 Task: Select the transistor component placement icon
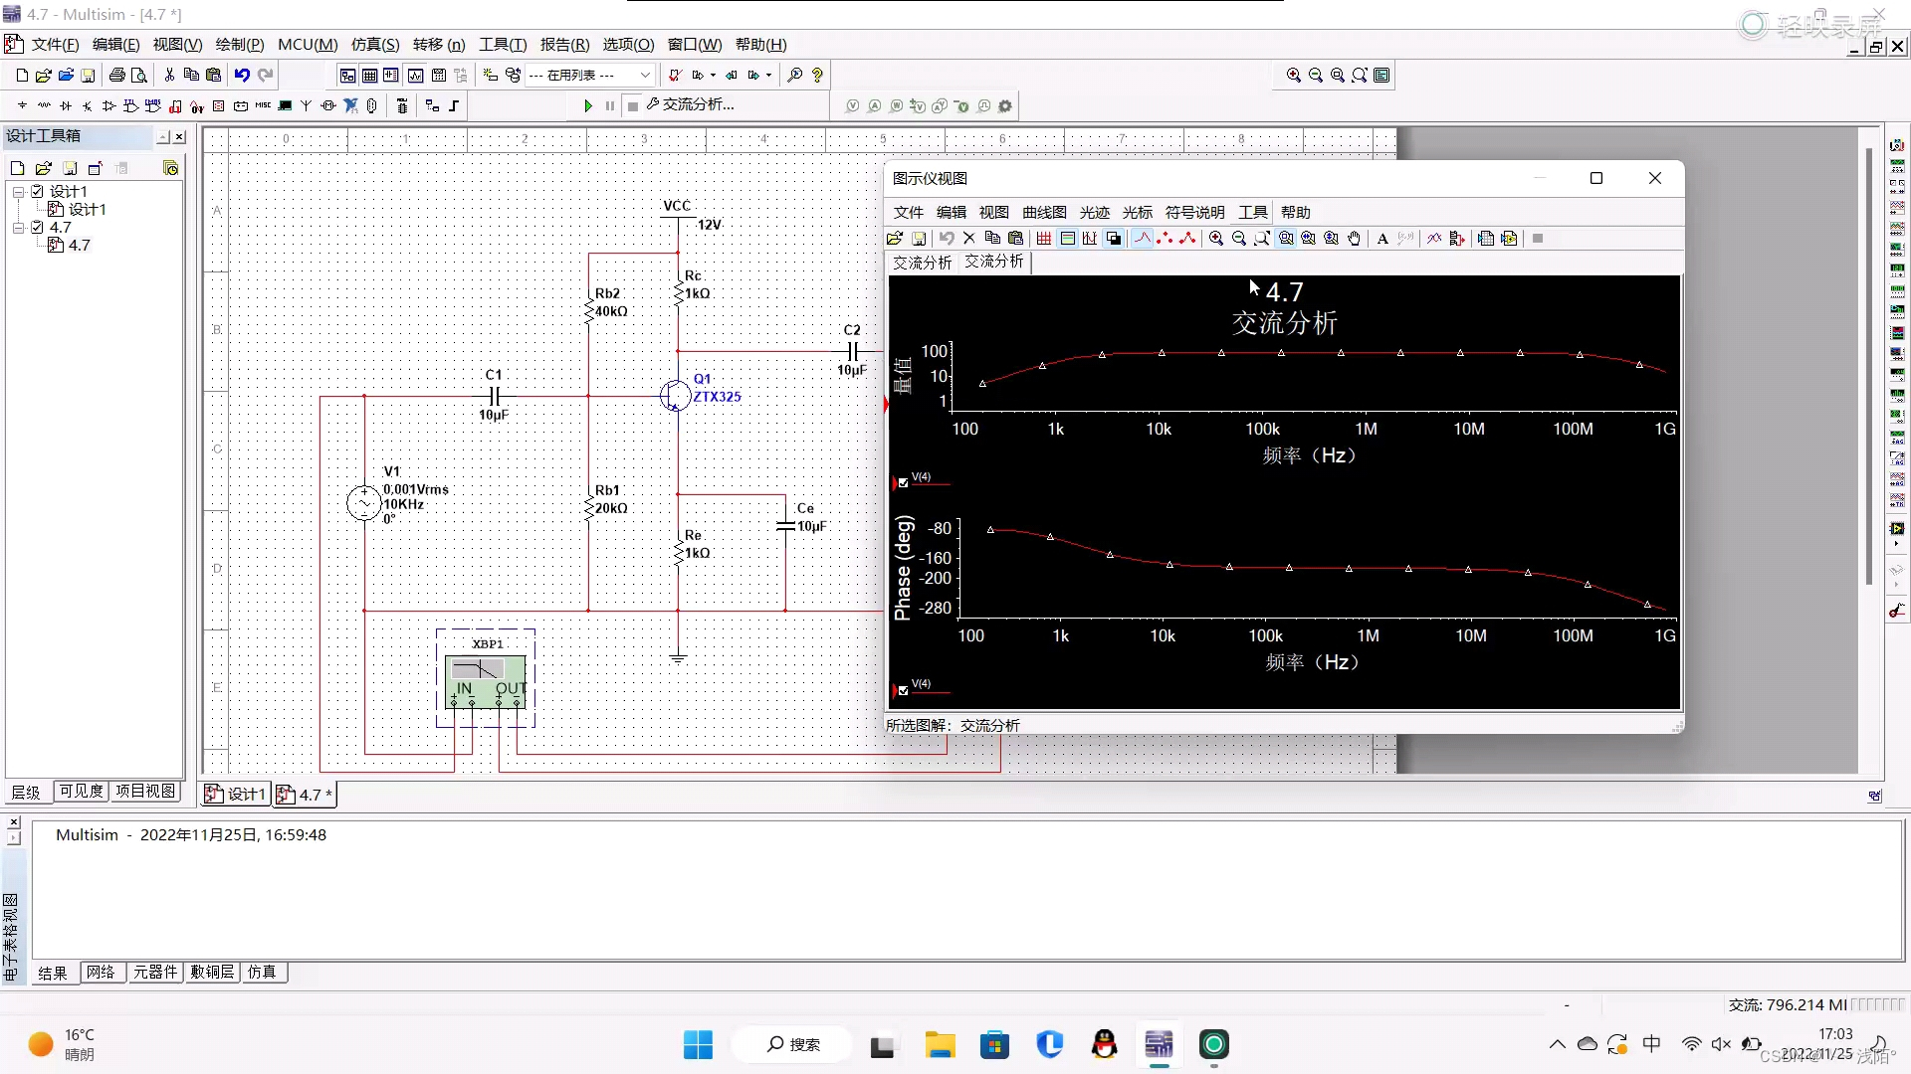[x=87, y=105]
